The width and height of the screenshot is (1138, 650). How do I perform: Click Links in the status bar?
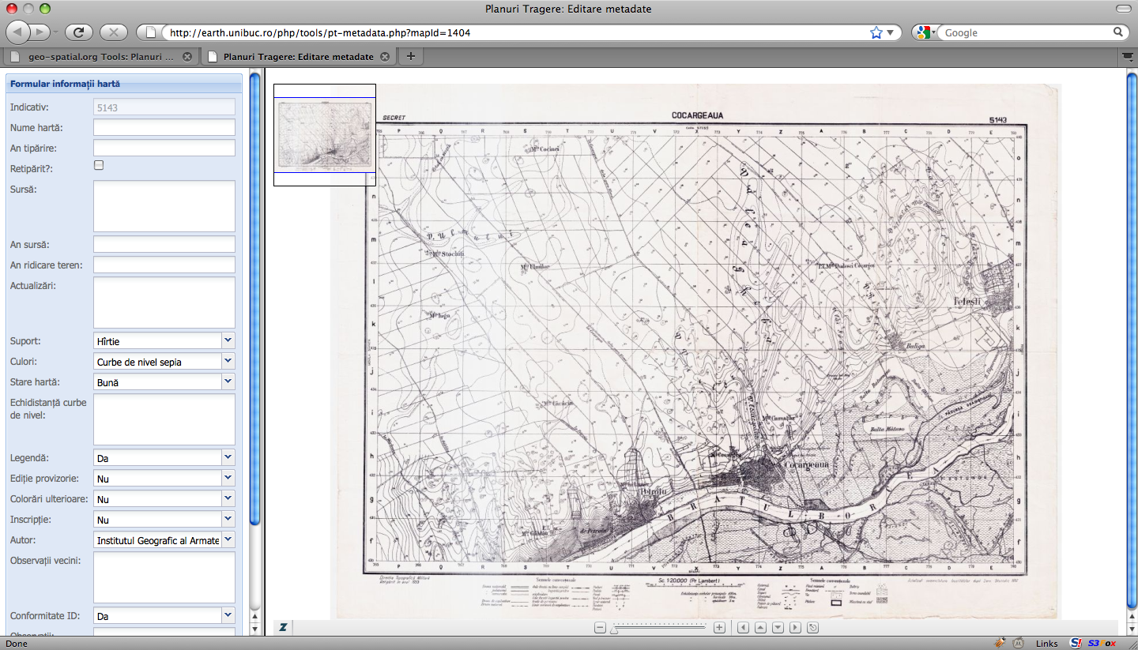1047,644
